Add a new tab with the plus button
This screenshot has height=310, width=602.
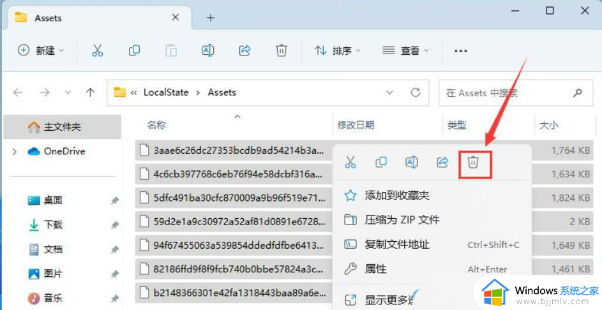pyautogui.click(x=211, y=18)
